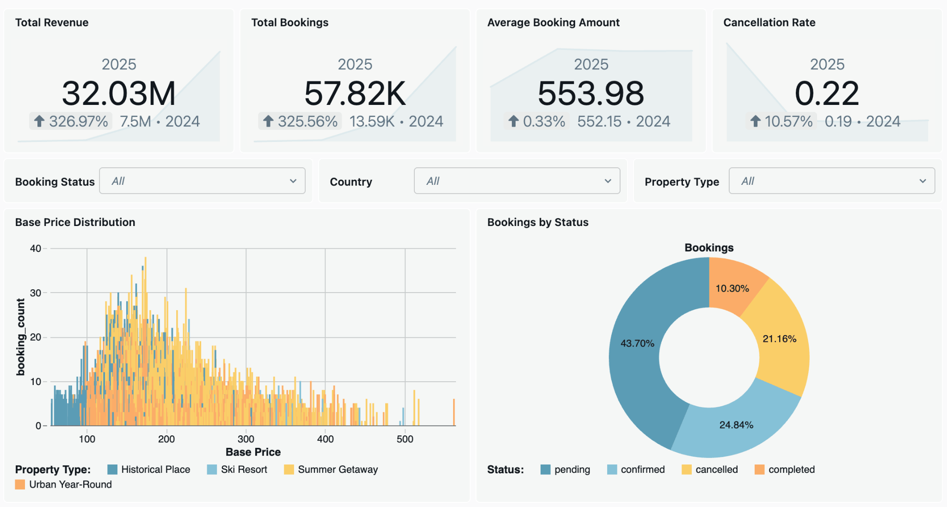Click the Base Price x-axis label
This screenshot has height=507, width=947.
(x=253, y=452)
